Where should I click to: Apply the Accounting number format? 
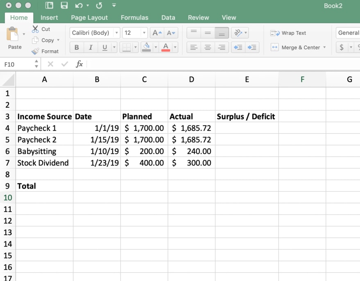(x=342, y=47)
